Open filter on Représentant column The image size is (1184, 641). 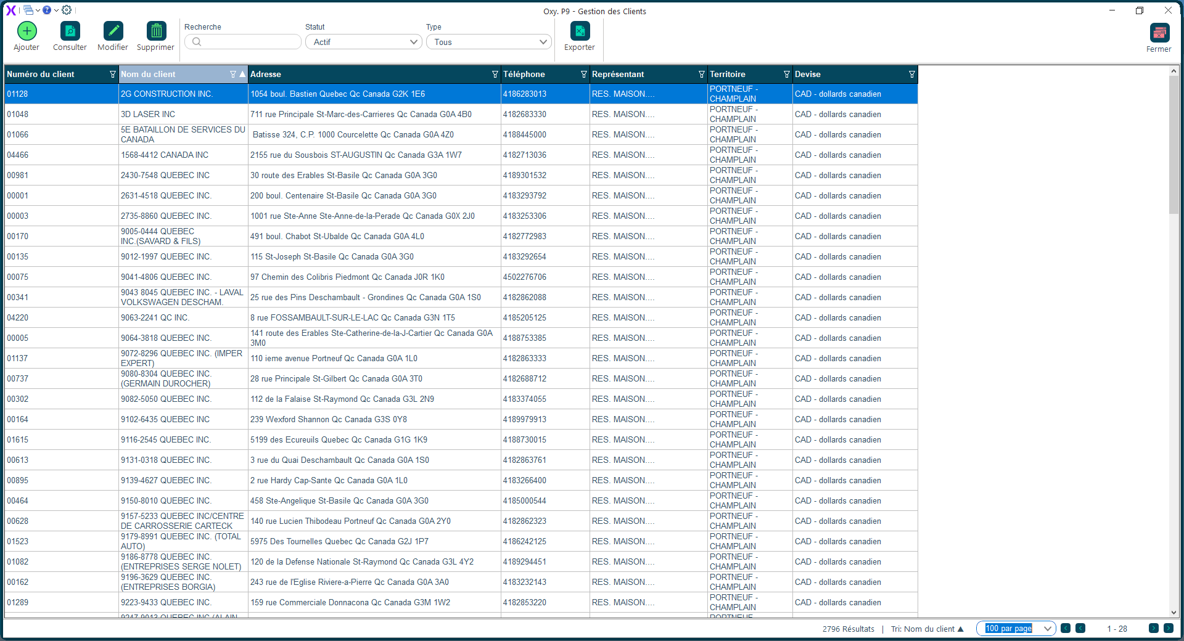[x=701, y=74]
